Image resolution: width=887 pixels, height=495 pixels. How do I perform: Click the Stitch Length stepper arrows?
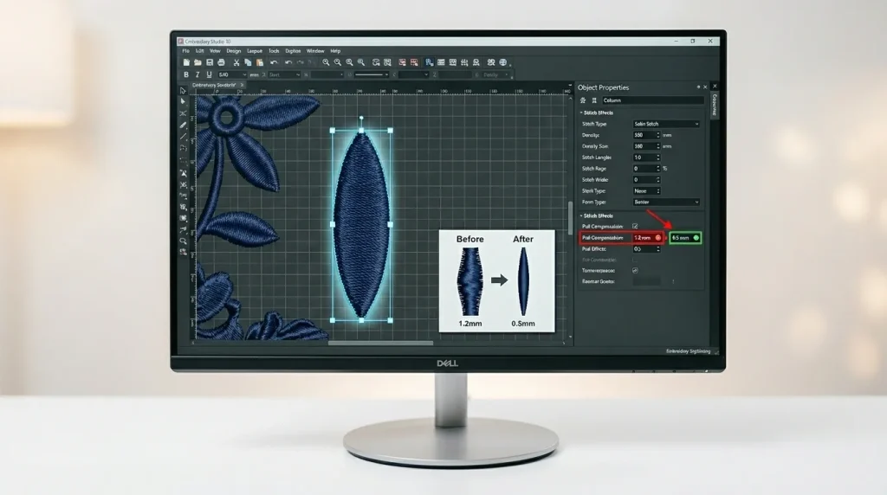(x=658, y=157)
